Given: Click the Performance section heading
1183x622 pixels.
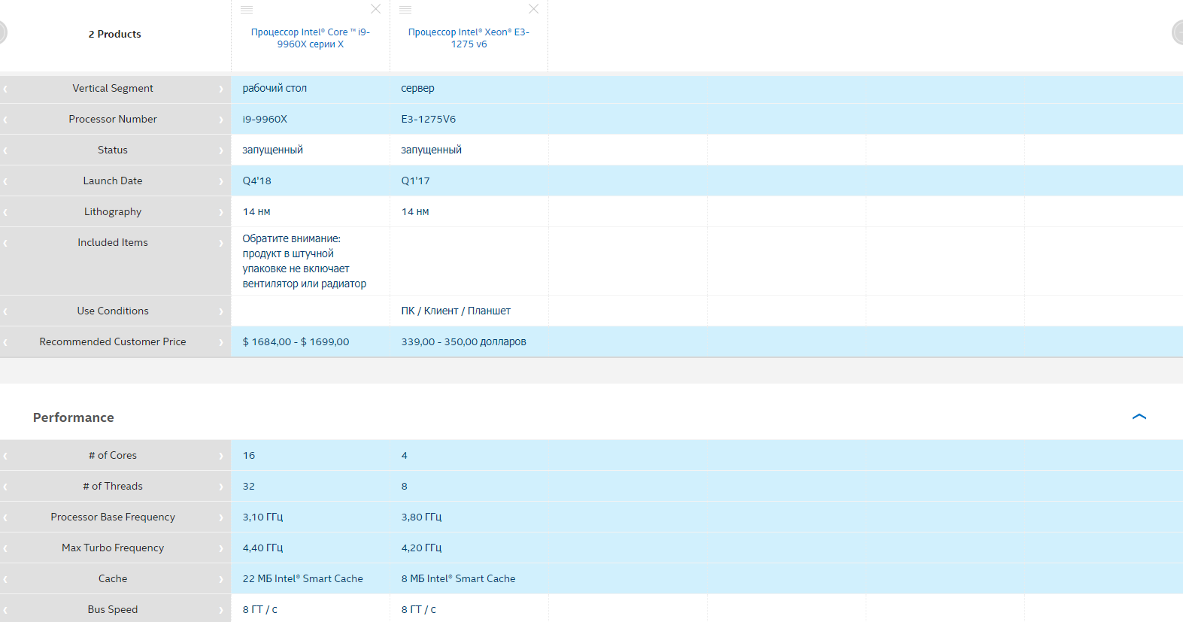Looking at the screenshot, I should point(74,417).
